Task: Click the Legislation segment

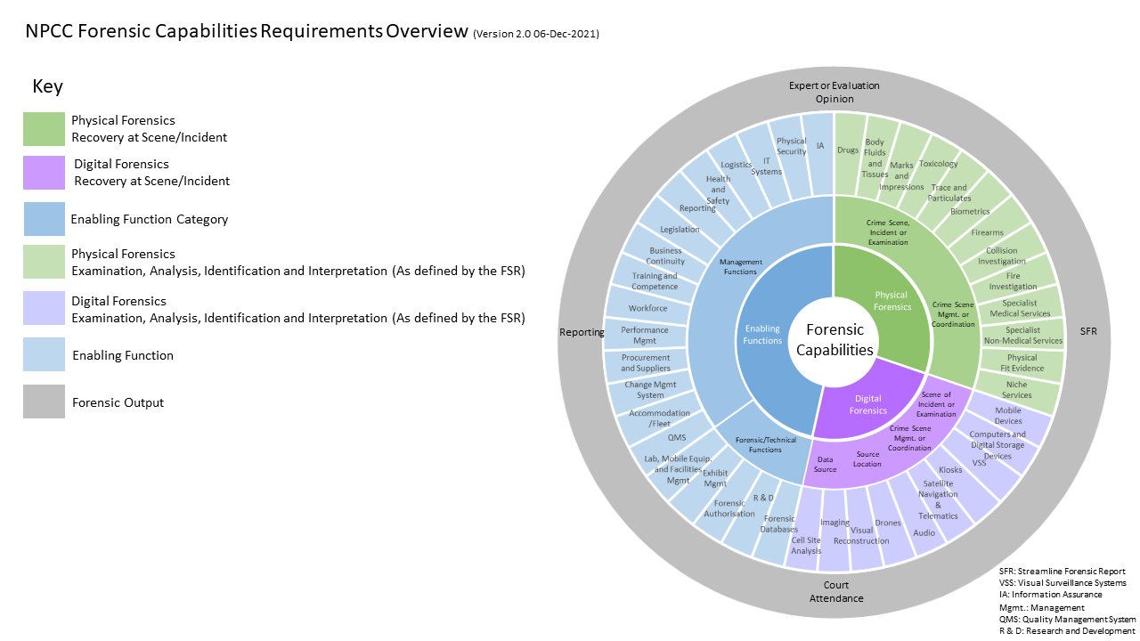Action: [x=680, y=230]
